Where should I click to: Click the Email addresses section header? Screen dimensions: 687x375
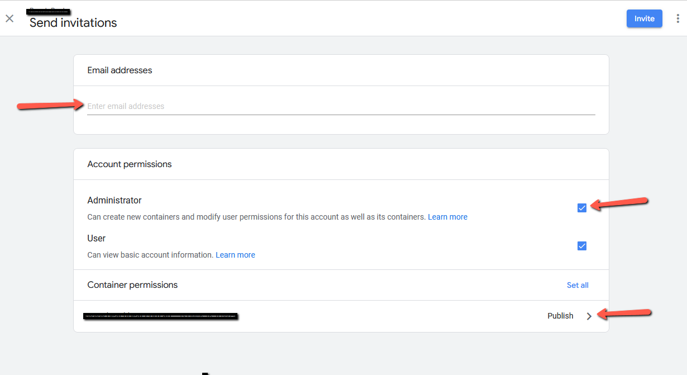tap(120, 70)
